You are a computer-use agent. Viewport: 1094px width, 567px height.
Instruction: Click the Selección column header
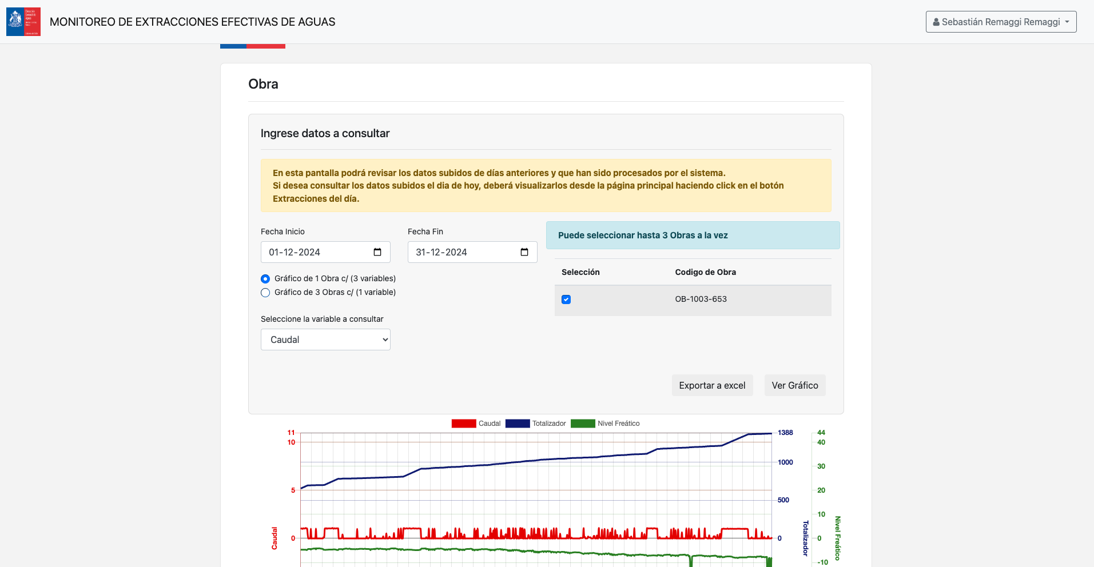(580, 272)
